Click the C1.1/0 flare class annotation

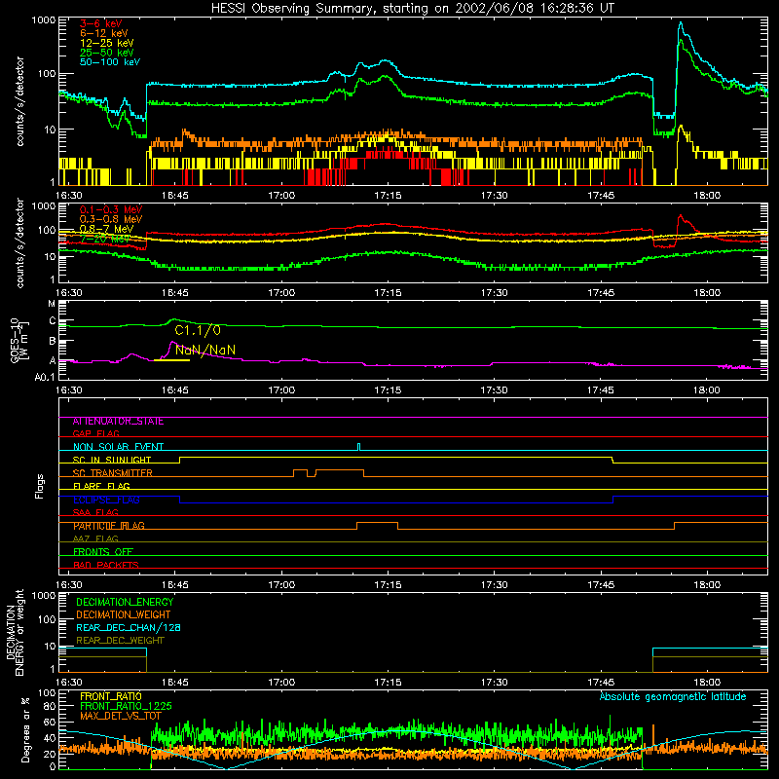(x=198, y=330)
